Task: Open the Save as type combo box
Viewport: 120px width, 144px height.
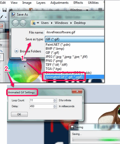Action: click(x=74, y=39)
